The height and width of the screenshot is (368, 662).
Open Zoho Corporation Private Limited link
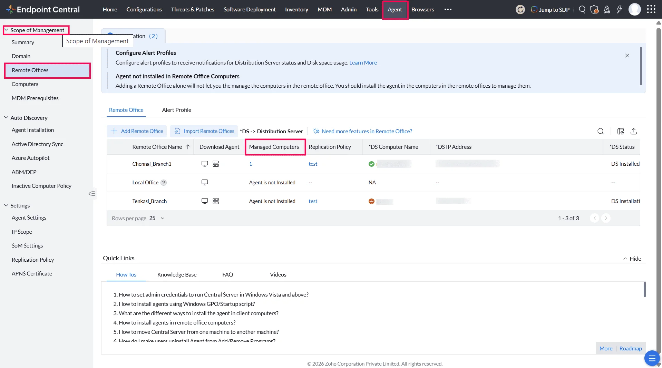(x=362, y=364)
